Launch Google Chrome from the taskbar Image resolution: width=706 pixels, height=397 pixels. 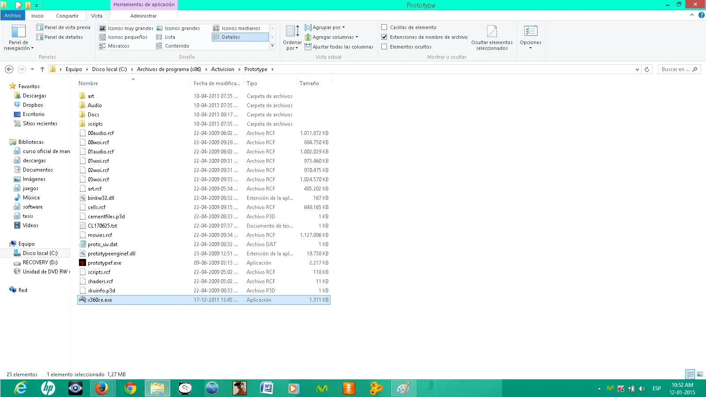click(x=130, y=388)
